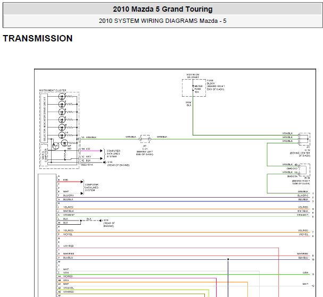Click "2010 SYSTEM WIRING DIAGRAMS Mazda - 5" subtitle
The height and width of the screenshot is (297, 323).
click(162, 21)
